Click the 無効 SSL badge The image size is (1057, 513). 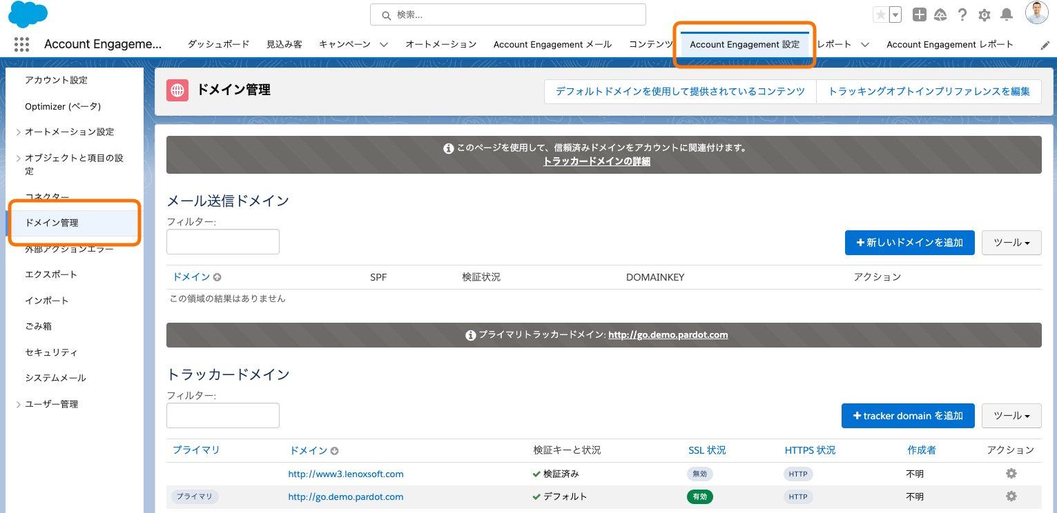pyautogui.click(x=700, y=474)
